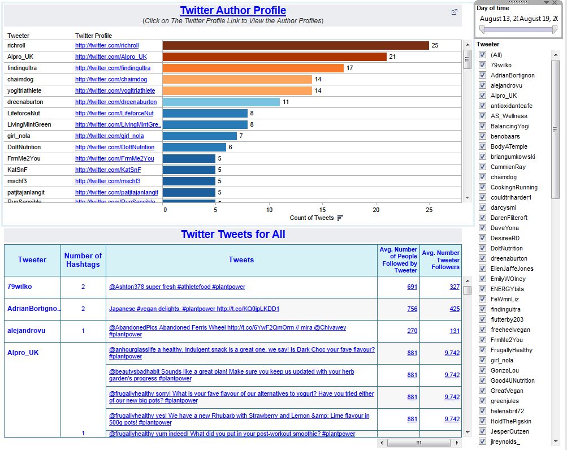Click the sort icon next to Count of Tweets
Screen dimensions: 567x450
[340, 218]
